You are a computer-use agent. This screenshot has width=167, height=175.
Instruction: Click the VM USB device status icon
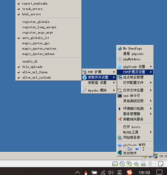pos(143,164)
